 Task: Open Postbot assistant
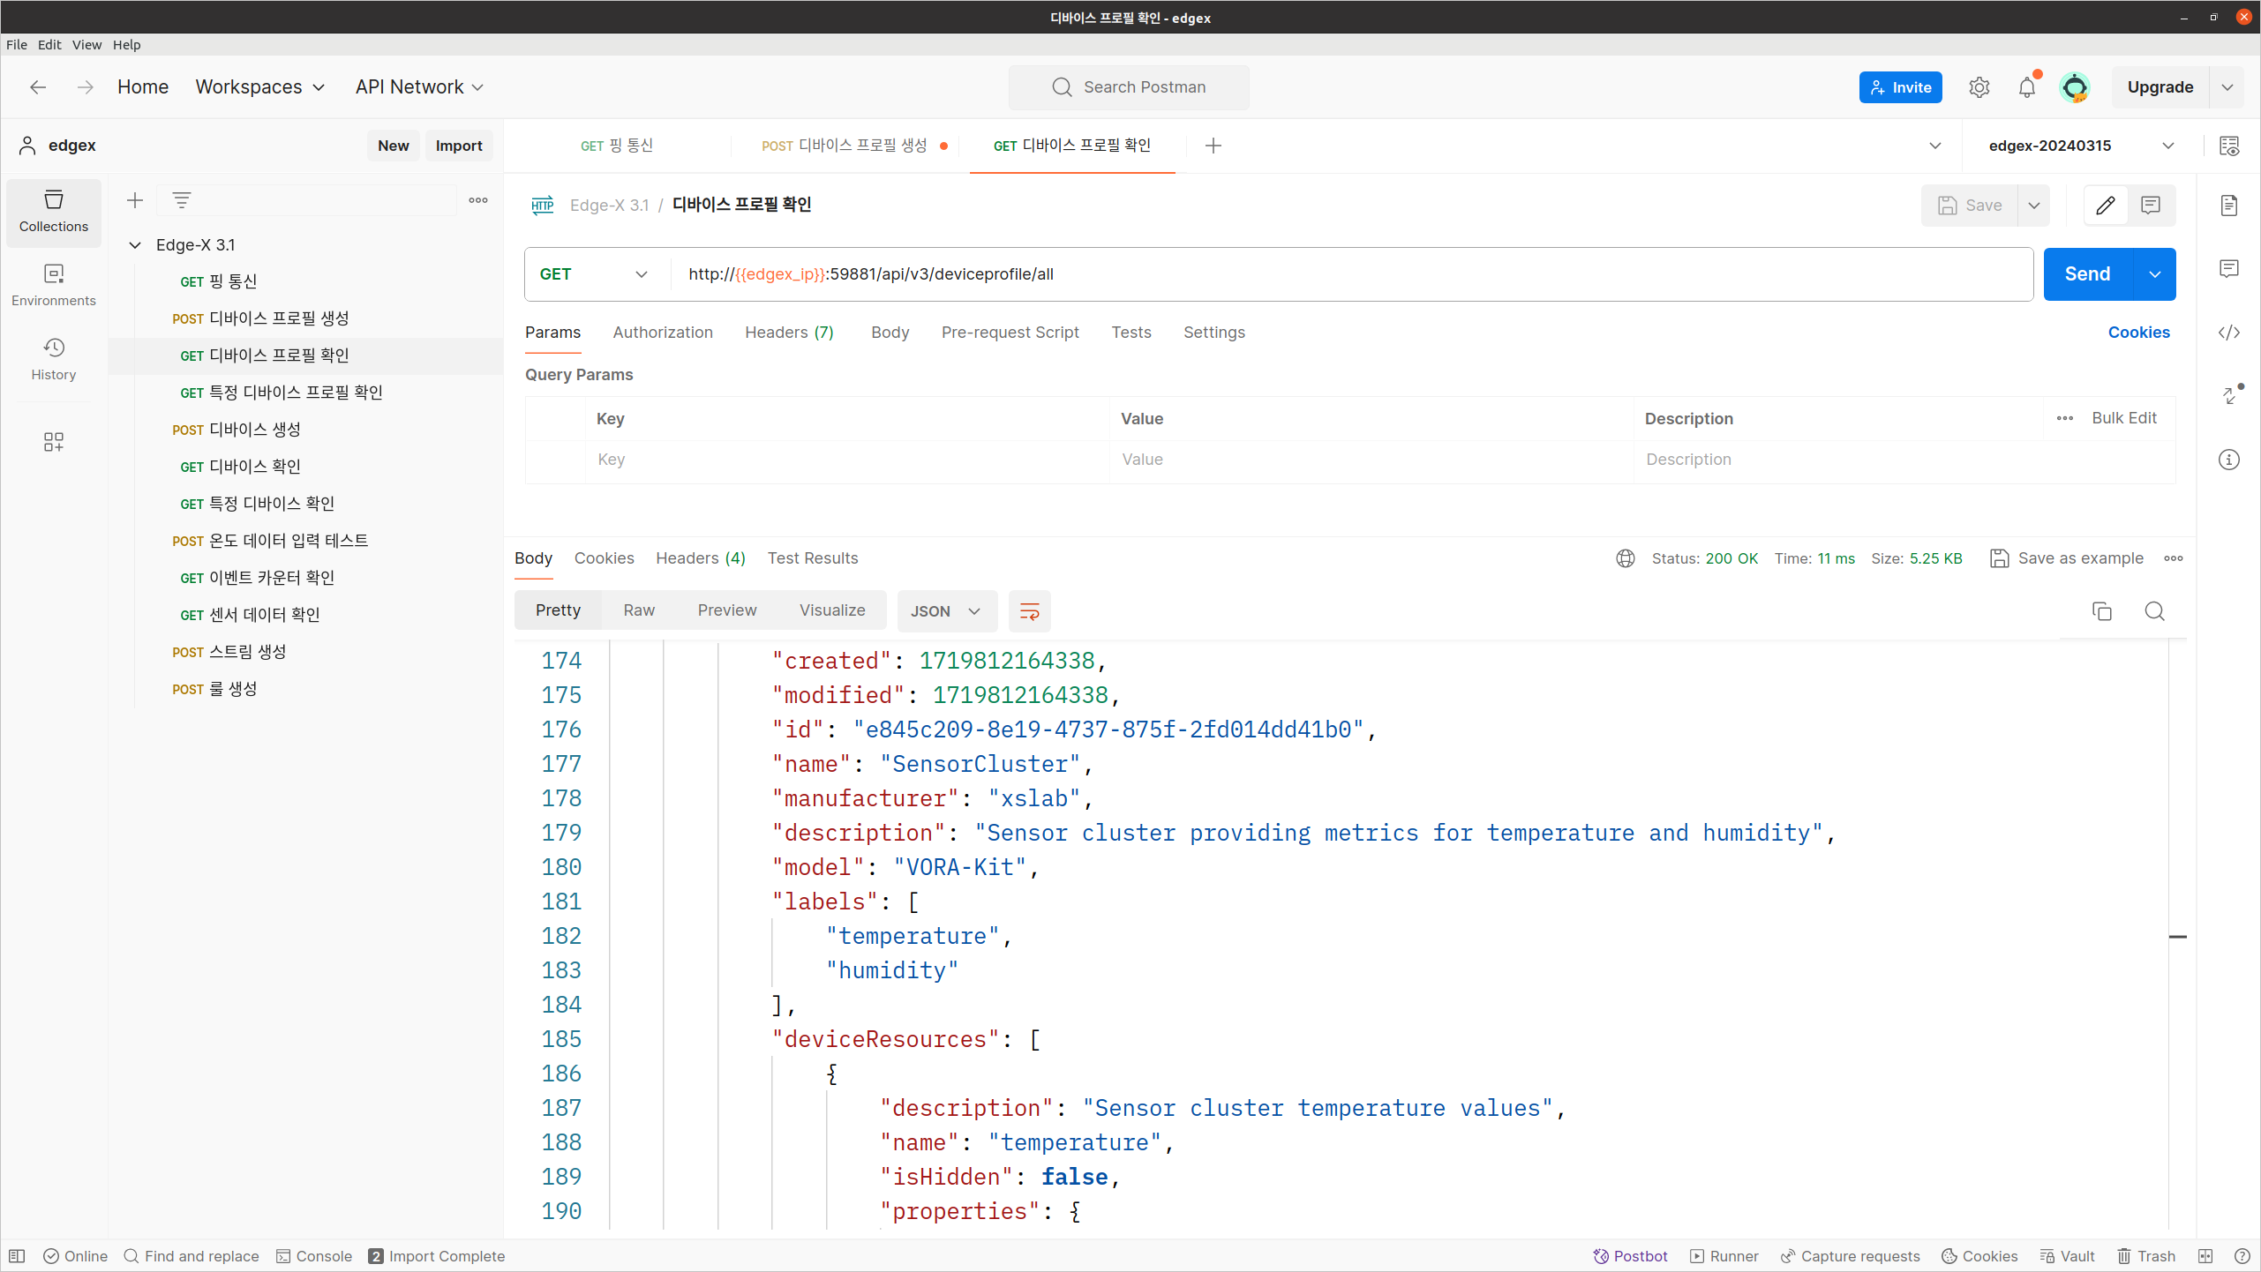tap(1630, 1256)
